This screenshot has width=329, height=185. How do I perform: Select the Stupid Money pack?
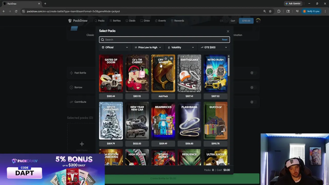(x=163, y=157)
